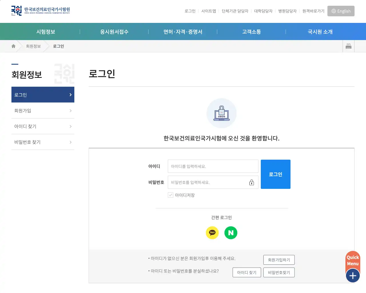Viewport: 366px width, 293px height.
Task: Click the 간편 로그인 label
Action: click(222, 217)
